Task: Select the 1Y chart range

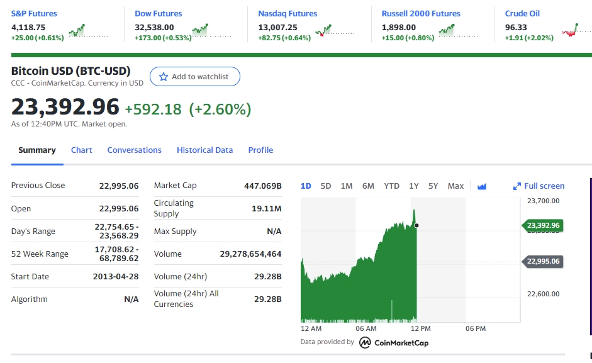Action: [x=414, y=186]
